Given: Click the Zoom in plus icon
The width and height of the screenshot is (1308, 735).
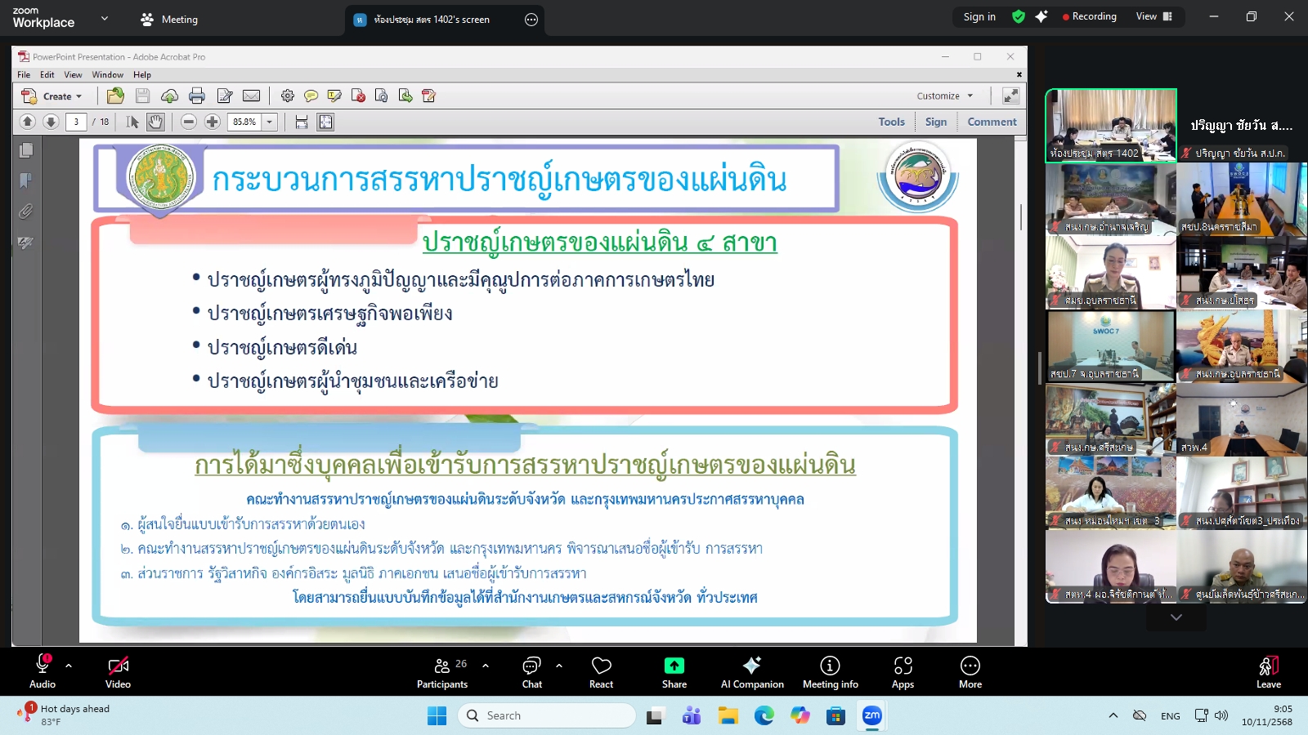Looking at the screenshot, I should pyautogui.click(x=212, y=122).
